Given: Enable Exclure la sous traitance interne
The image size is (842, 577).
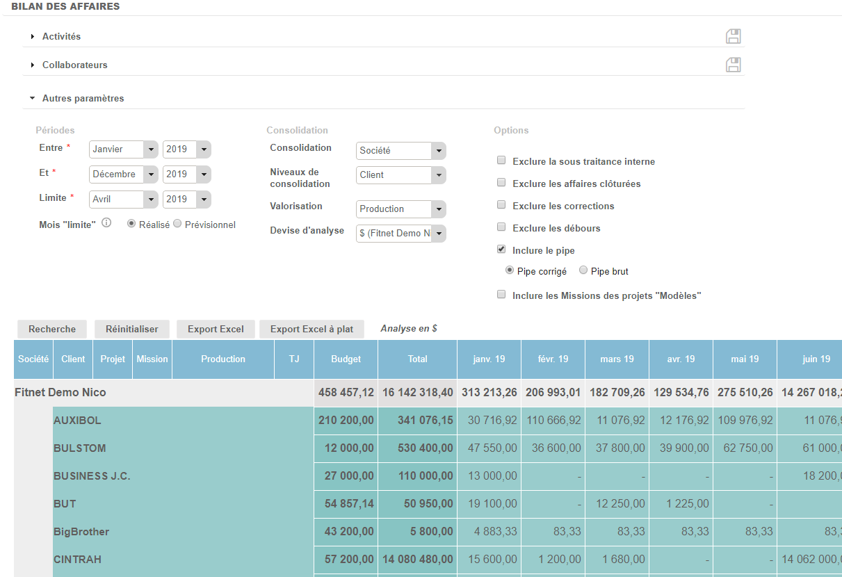Looking at the screenshot, I should point(501,161).
